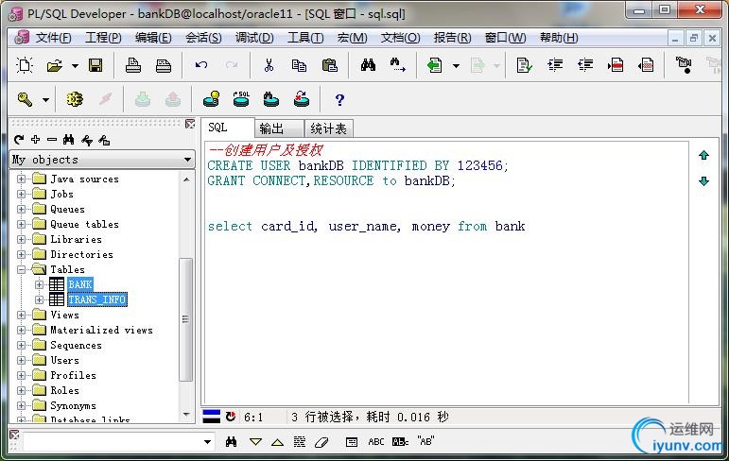Image resolution: width=729 pixels, height=461 pixels.
Task: Click the Log on key icon
Action: tap(25, 99)
